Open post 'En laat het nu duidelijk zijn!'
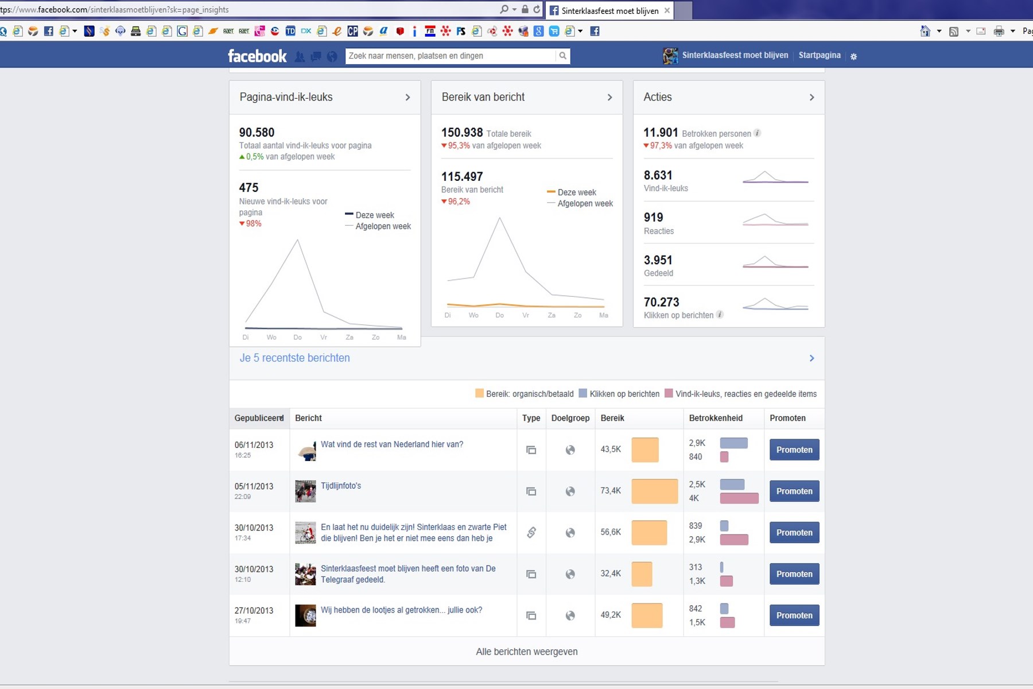Image resolution: width=1033 pixels, height=689 pixels. click(x=414, y=533)
